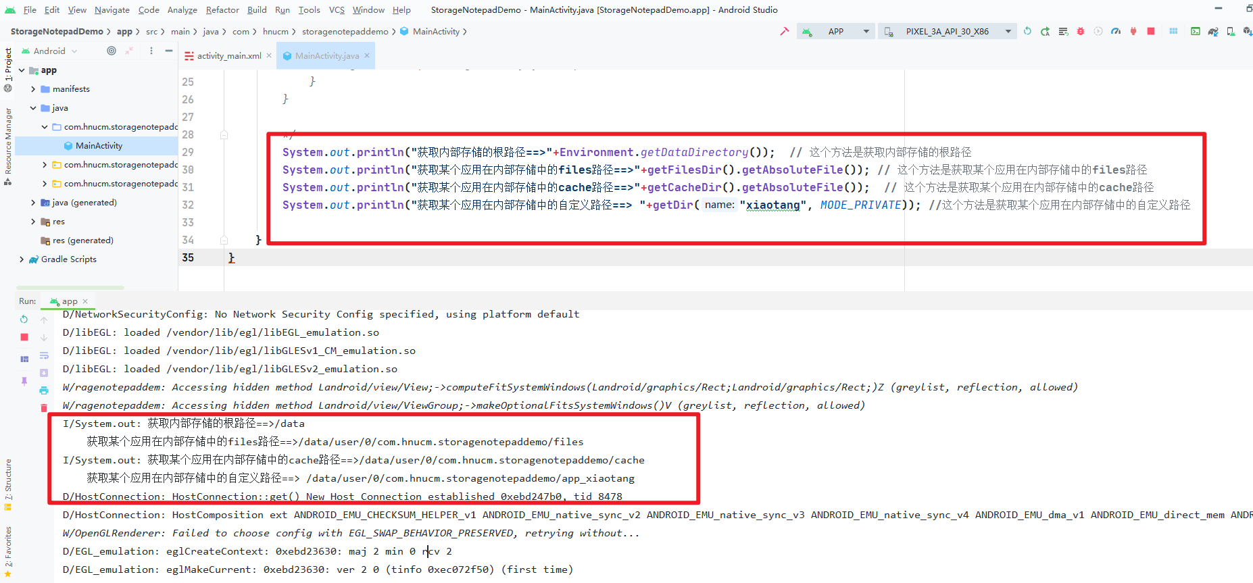Close the app tab in Run panel
The image size is (1253, 583).
tap(85, 301)
